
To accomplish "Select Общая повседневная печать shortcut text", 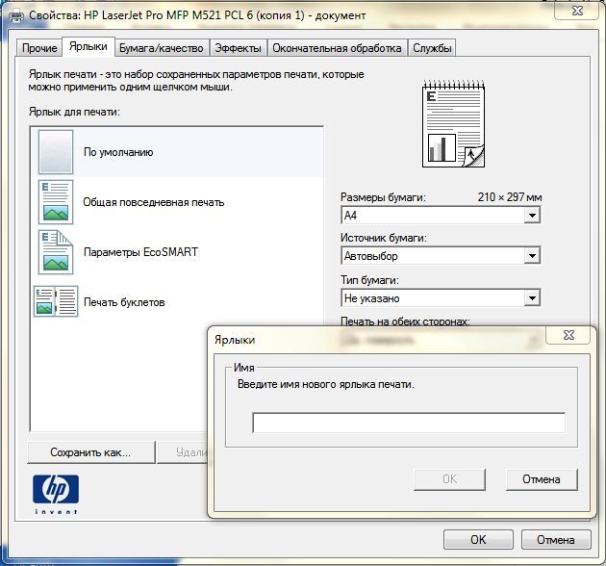I will pos(154,202).
